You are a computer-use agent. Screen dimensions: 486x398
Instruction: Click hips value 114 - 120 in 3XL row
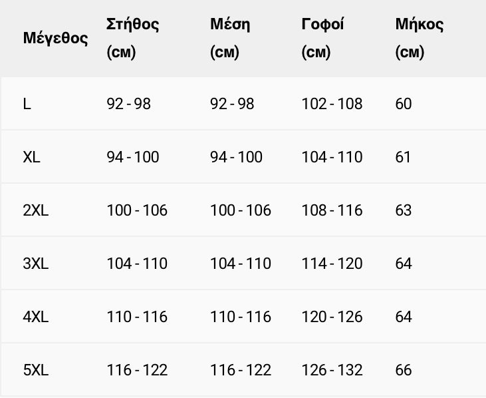tap(332, 264)
